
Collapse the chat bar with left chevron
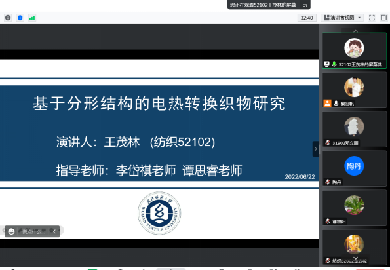(x=54, y=231)
